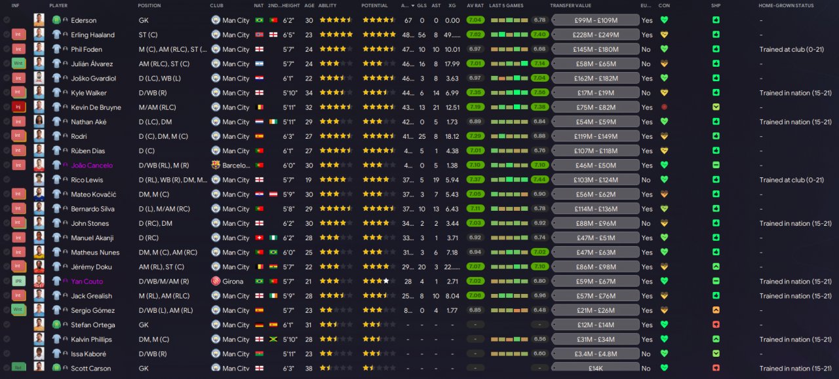The width and height of the screenshot is (839, 379).
Task: Click the Wnt badge on Sergio Gómez's row
Action: pyautogui.click(x=18, y=310)
